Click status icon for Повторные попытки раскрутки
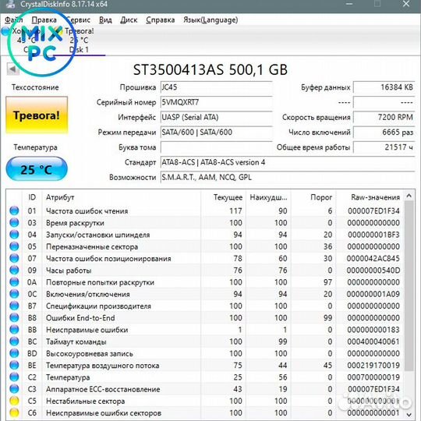Image resolution: width=421 pixels, height=421 pixels. coord(14,282)
